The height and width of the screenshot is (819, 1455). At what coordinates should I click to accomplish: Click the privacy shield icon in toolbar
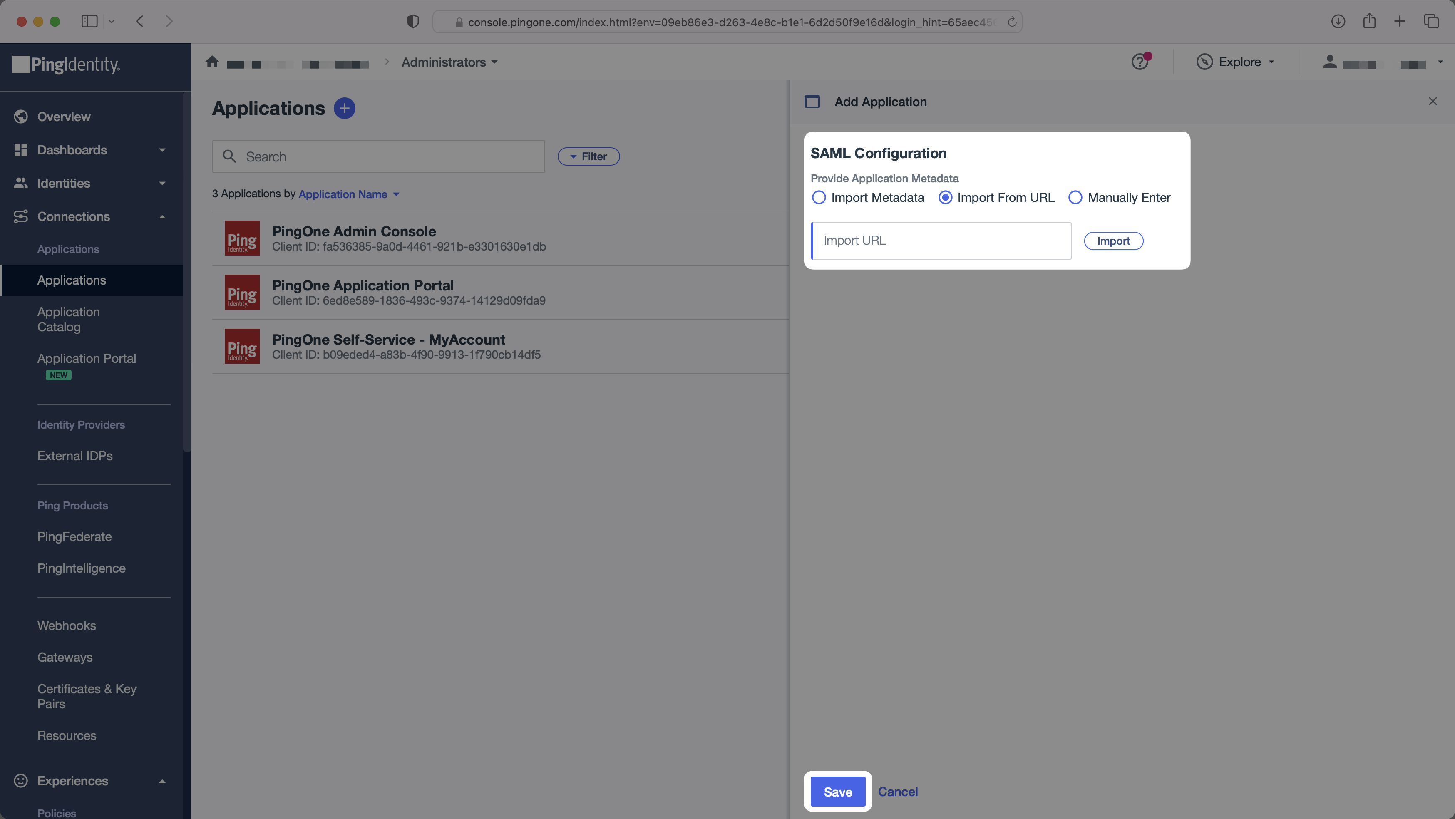tap(413, 22)
